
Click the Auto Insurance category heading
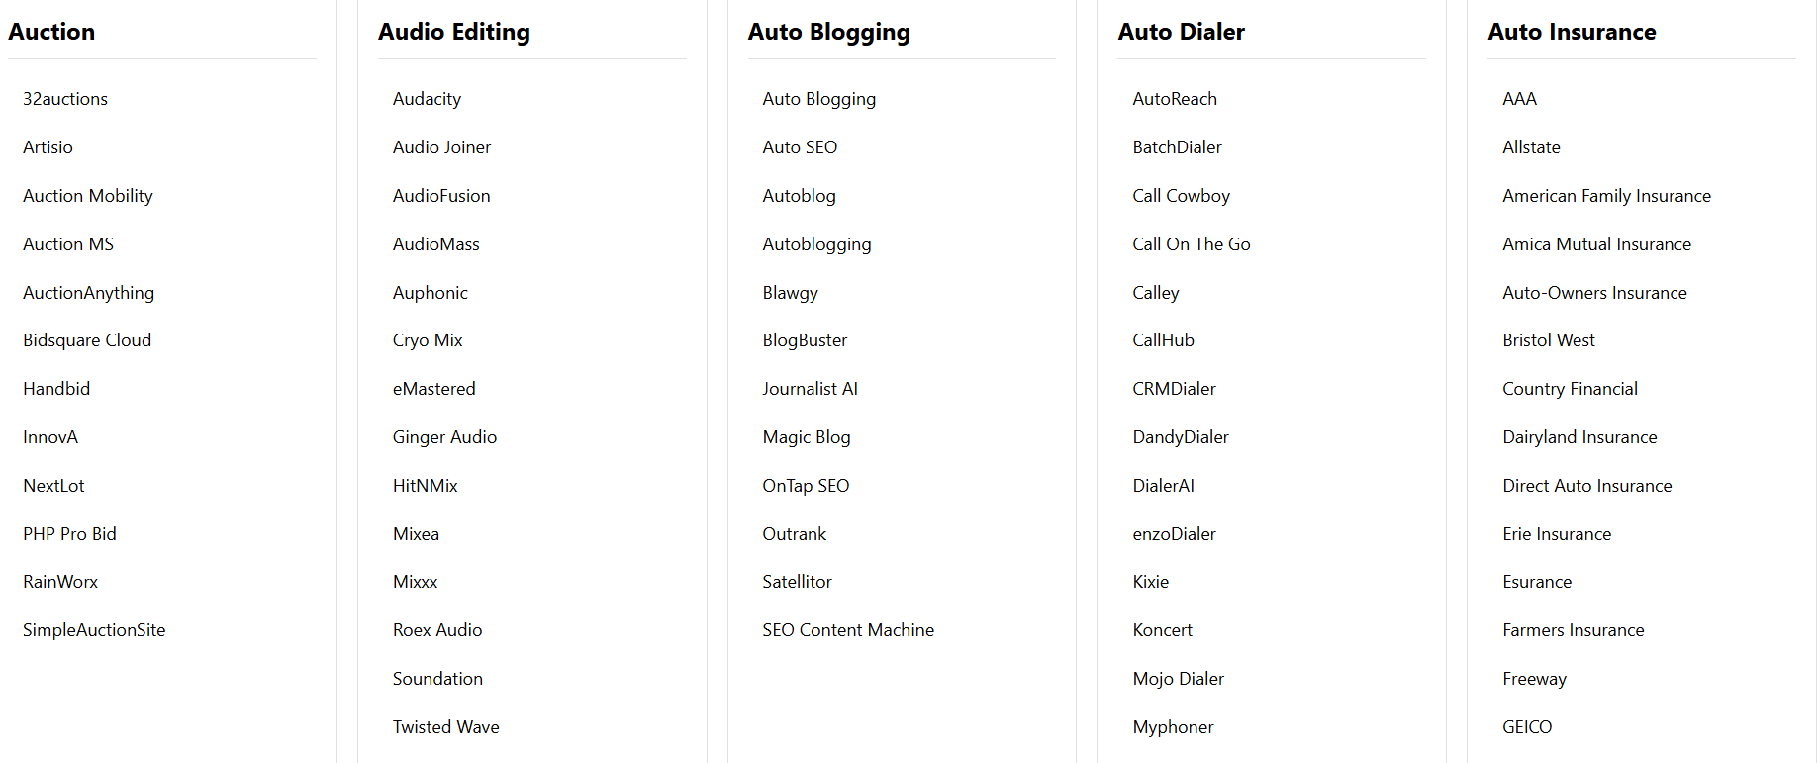tap(1572, 32)
